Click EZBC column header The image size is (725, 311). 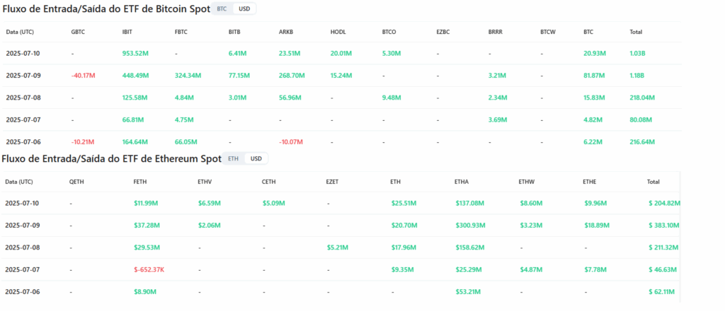coord(443,33)
